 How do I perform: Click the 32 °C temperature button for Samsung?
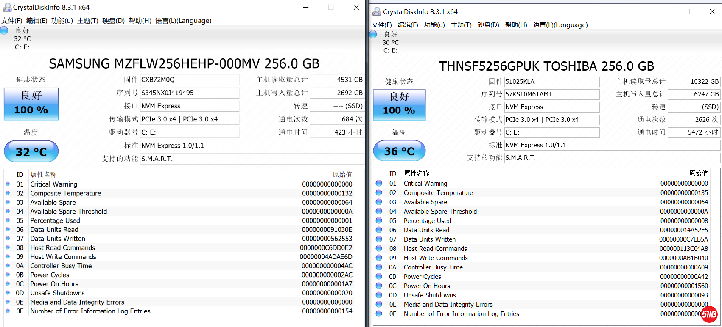(x=31, y=151)
